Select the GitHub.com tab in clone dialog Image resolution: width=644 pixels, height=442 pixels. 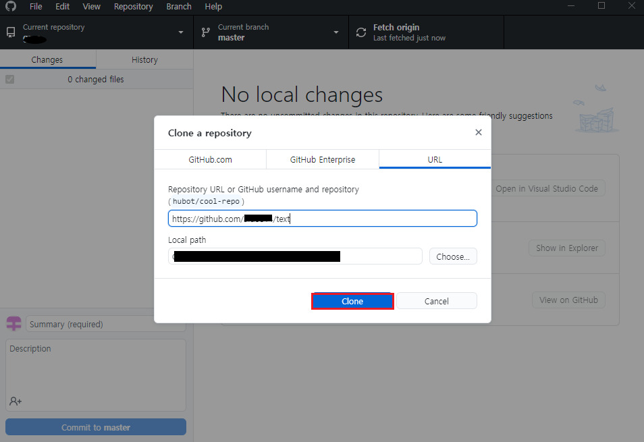click(211, 160)
